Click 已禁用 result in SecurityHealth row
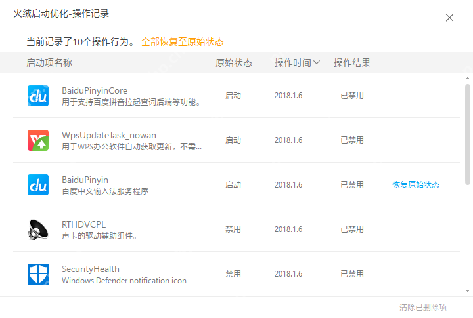 [352, 274]
